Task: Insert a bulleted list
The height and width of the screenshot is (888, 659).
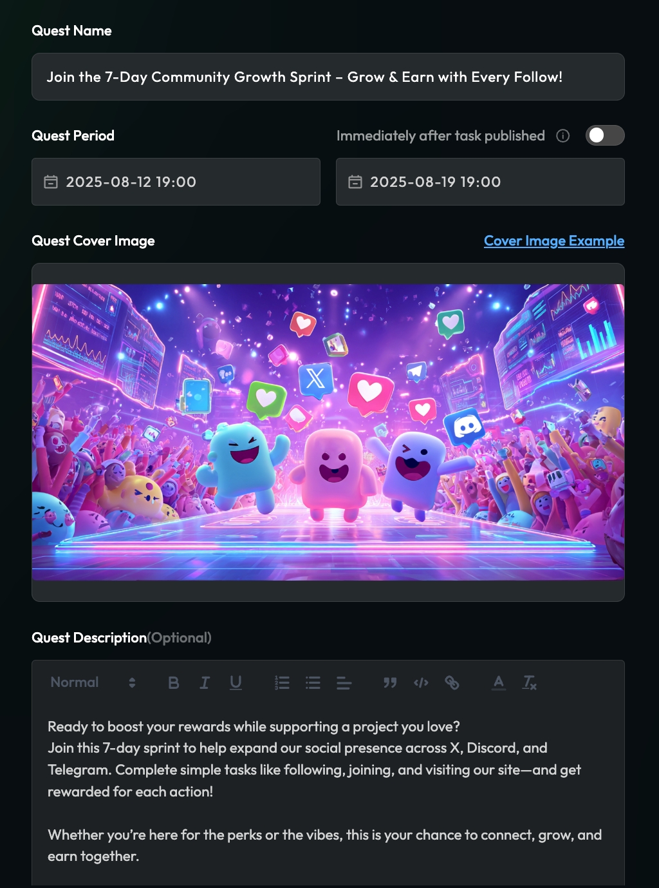Action: 313,683
